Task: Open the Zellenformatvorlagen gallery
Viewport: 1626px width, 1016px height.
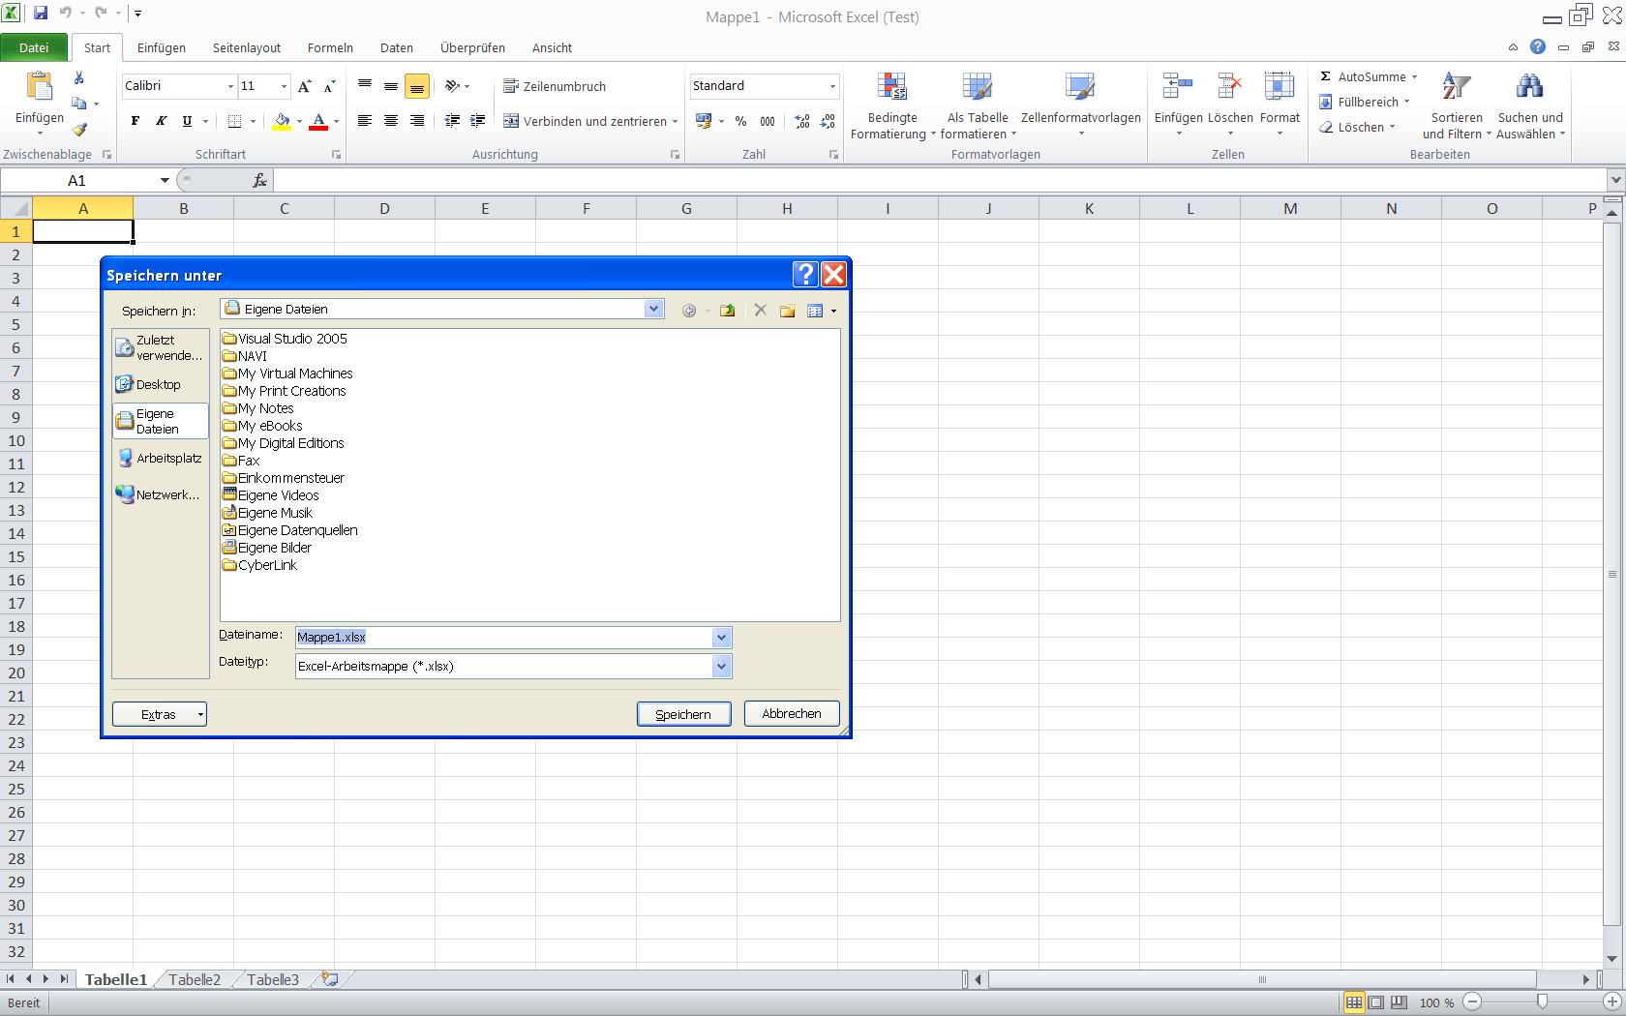Action: [x=1080, y=105]
